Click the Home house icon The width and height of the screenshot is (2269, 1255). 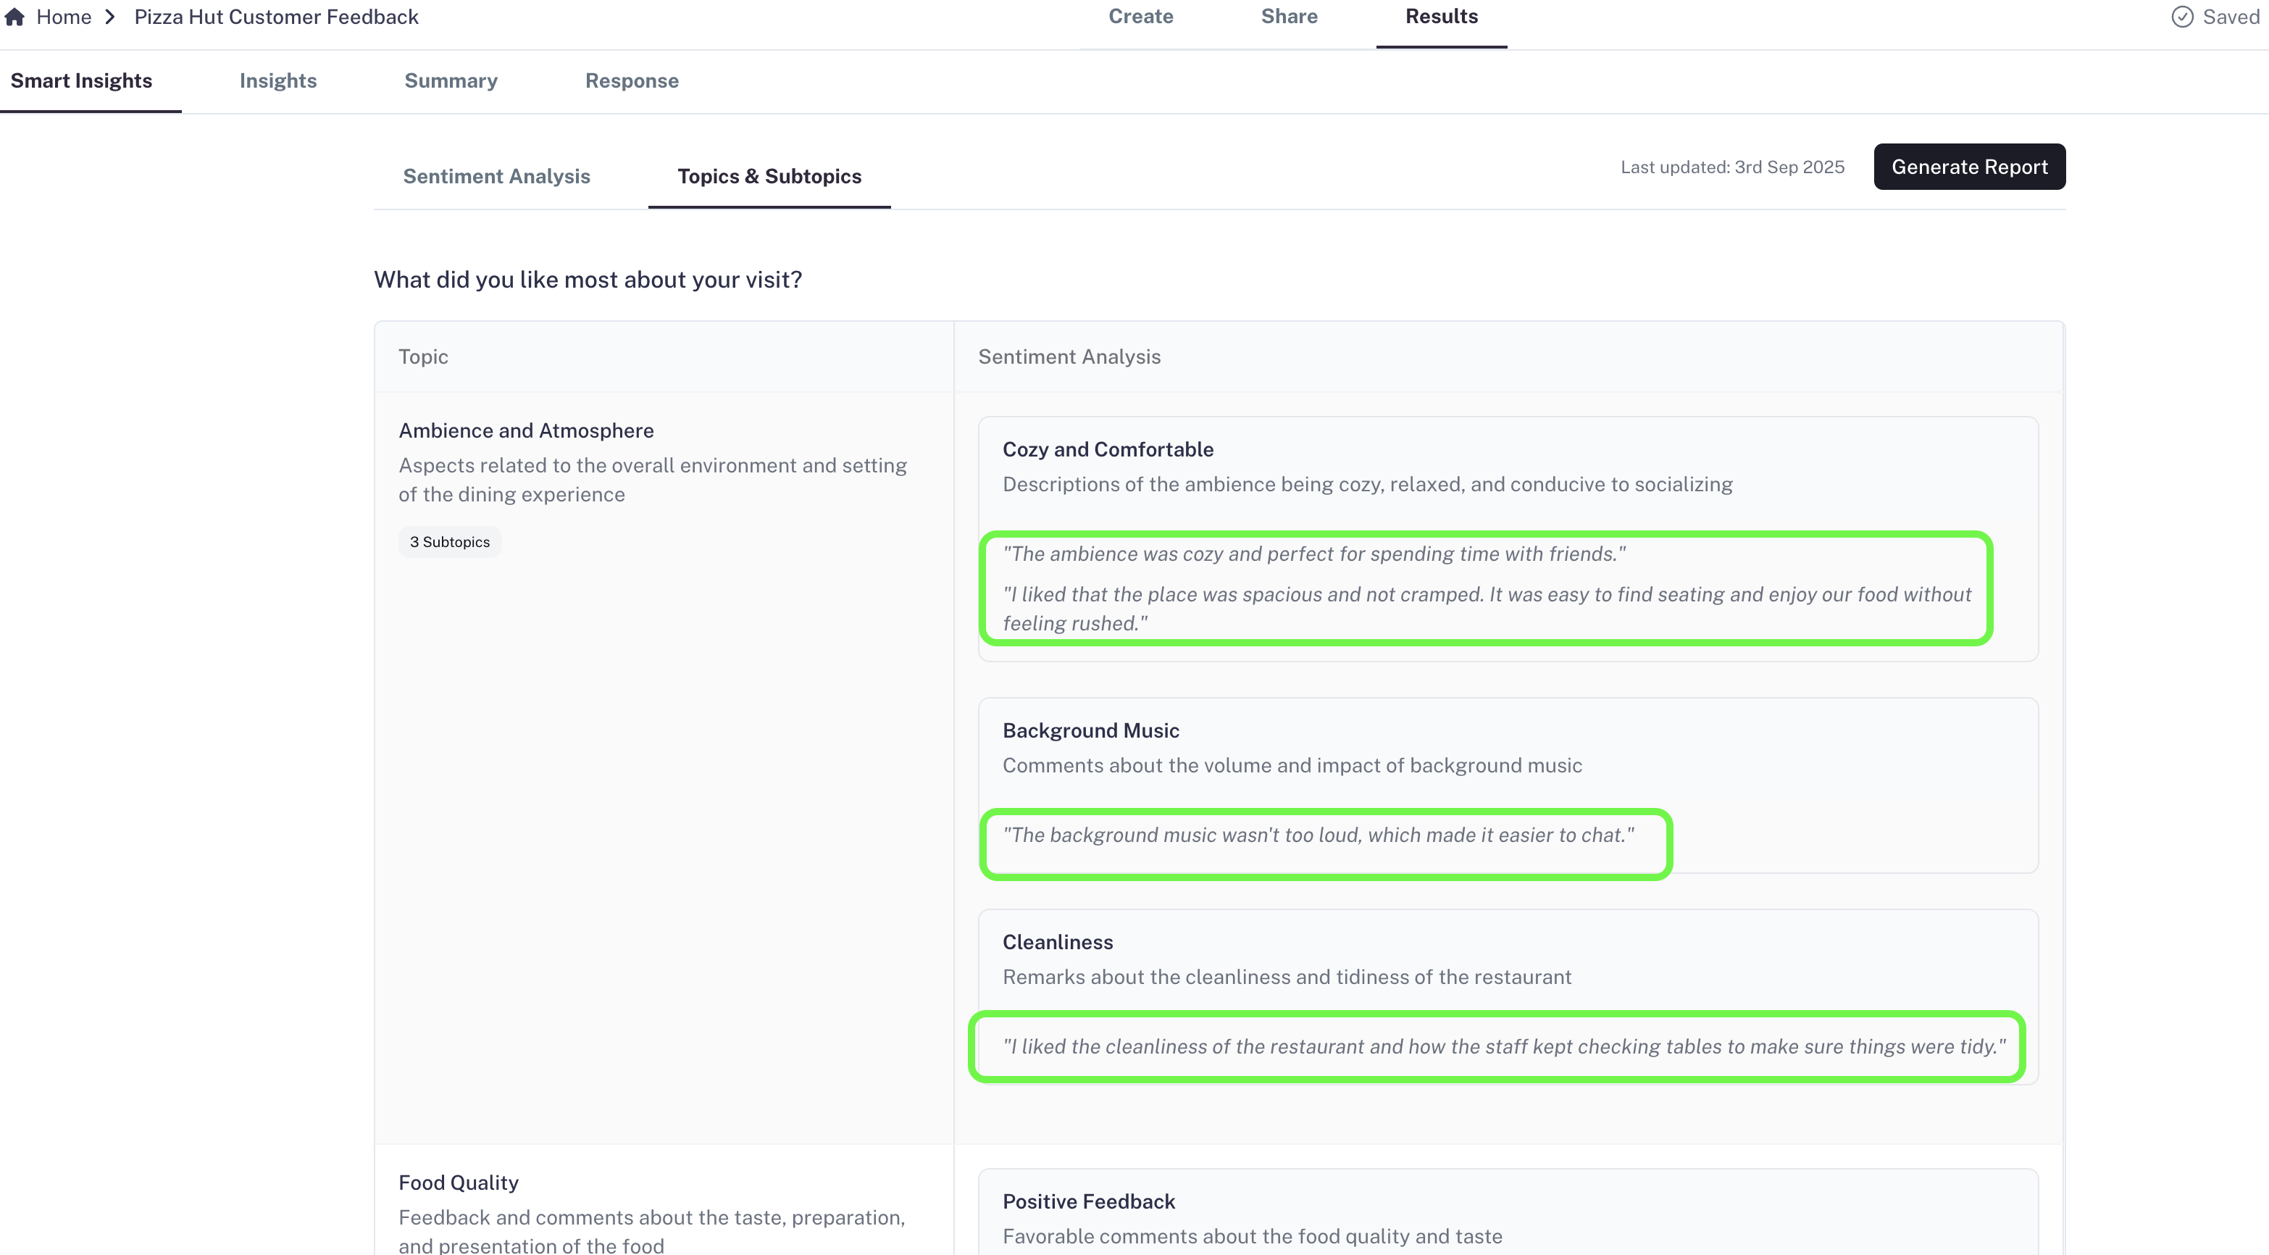pos(14,17)
